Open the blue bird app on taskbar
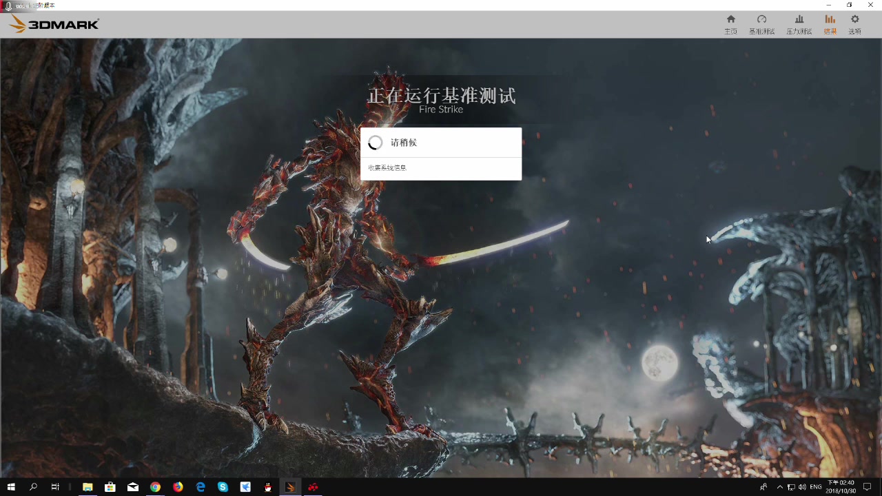882x496 pixels. point(245,487)
